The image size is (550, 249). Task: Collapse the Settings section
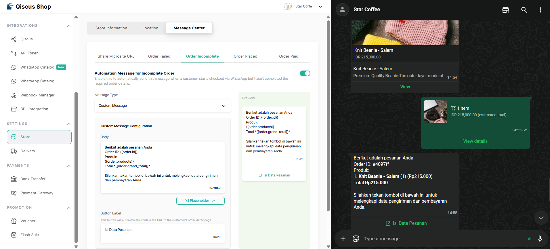[x=69, y=124]
